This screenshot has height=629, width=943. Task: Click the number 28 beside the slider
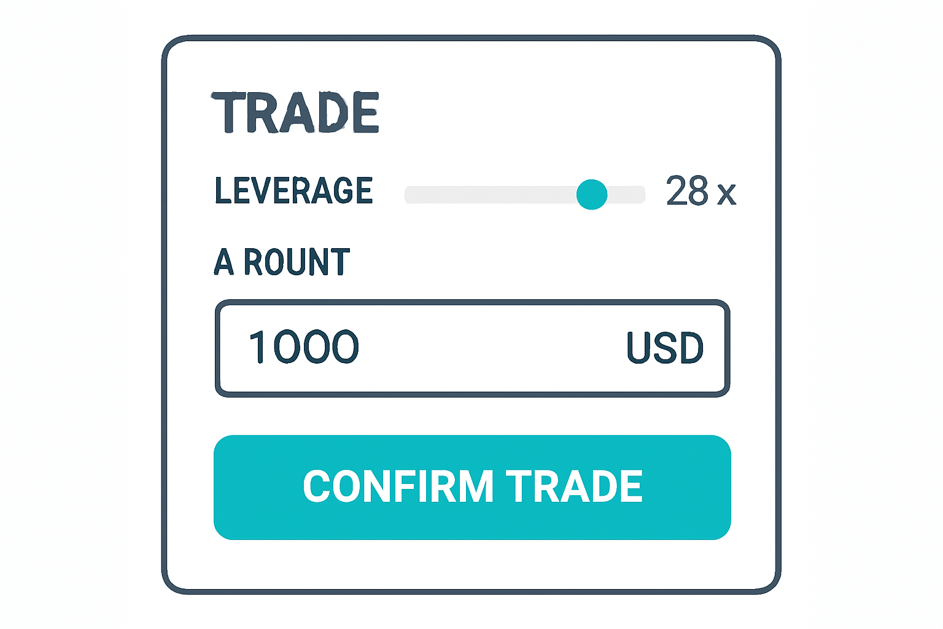pyautogui.click(x=687, y=191)
